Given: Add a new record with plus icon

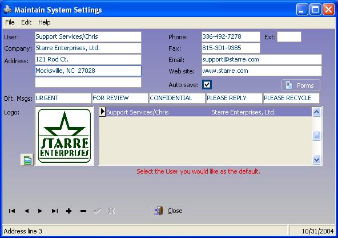Looking at the screenshot, I should 69,211.
